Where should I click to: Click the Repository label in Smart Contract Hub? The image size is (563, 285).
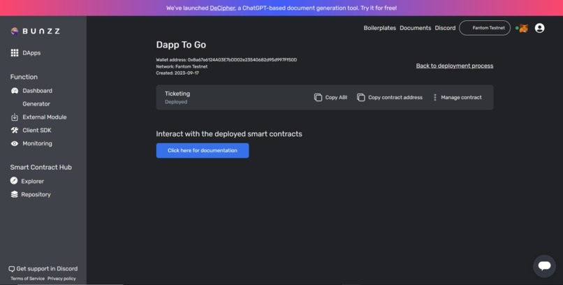[36, 195]
